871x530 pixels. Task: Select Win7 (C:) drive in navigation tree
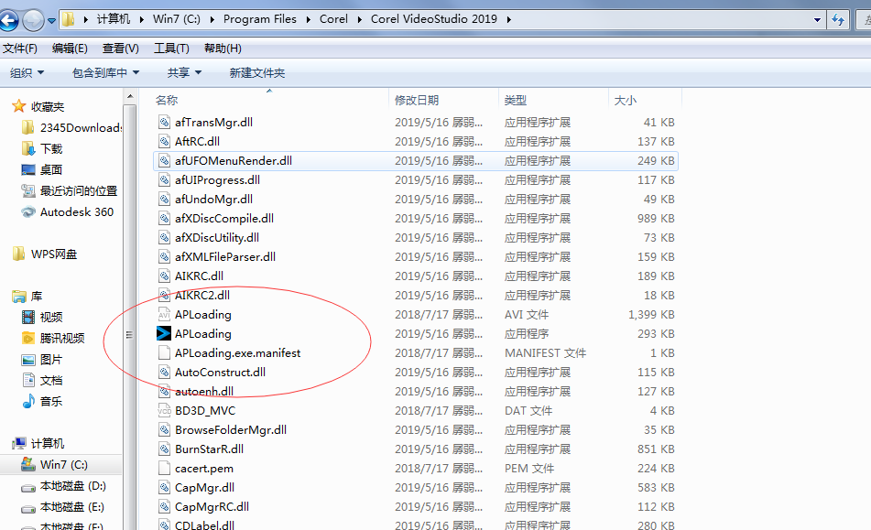click(x=63, y=465)
